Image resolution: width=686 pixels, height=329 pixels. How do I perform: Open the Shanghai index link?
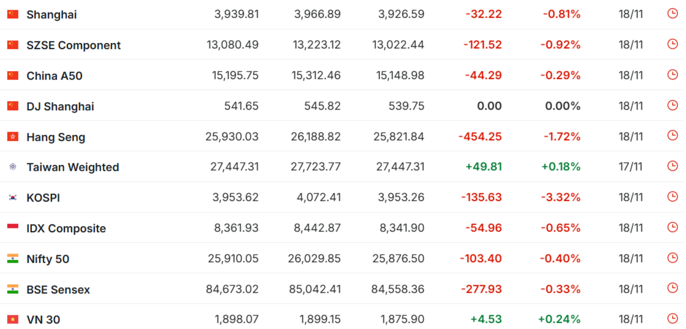pyautogui.click(x=51, y=15)
